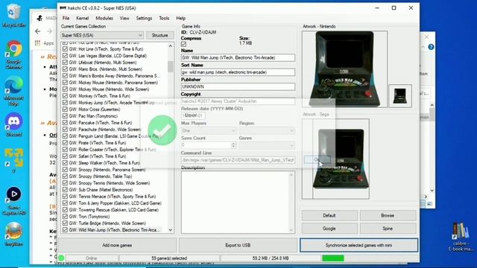Uncheck GW: Lifeboat game checkbox
The image size is (477, 268).
pos(65,63)
